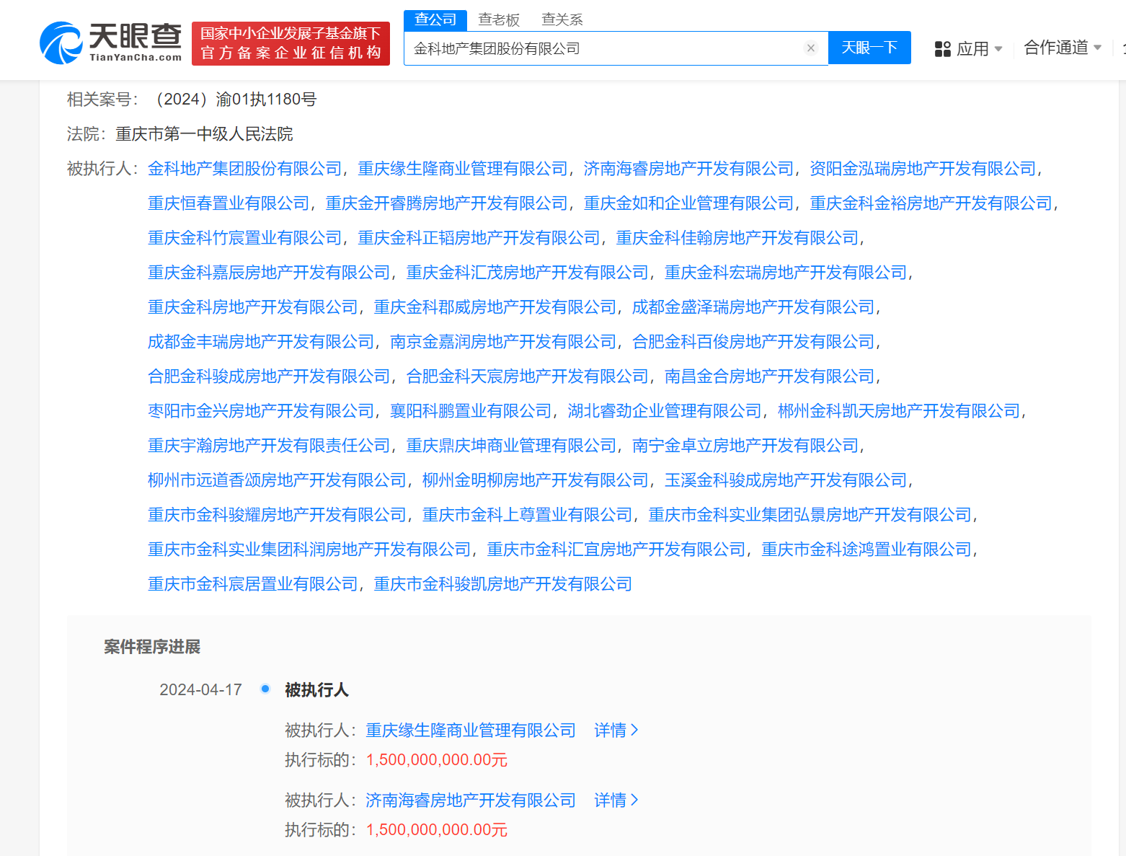
Task: Click the 天眼一下 search button
Action: pos(869,48)
